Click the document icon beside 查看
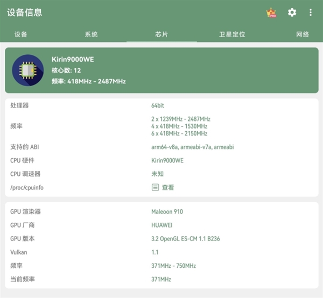The width and height of the screenshot is (323, 298). [155, 187]
